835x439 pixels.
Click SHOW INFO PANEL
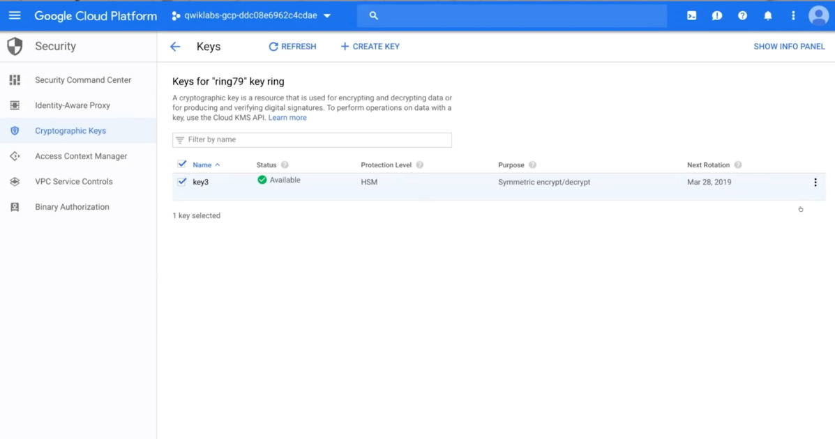tap(789, 46)
